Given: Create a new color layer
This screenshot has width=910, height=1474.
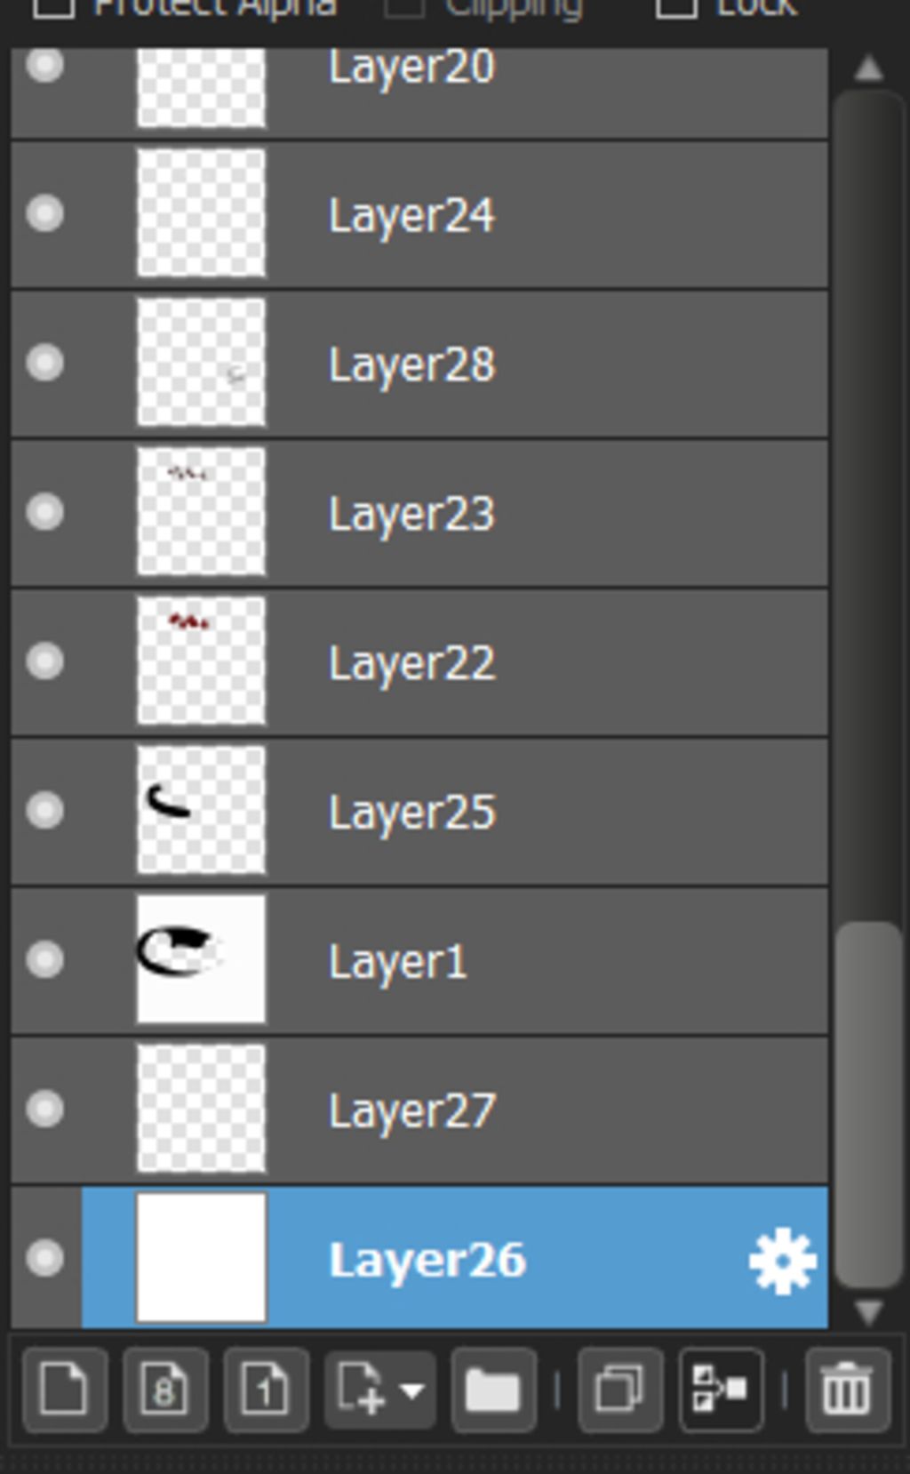Looking at the screenshot, I should click(x=65, y=1390).
